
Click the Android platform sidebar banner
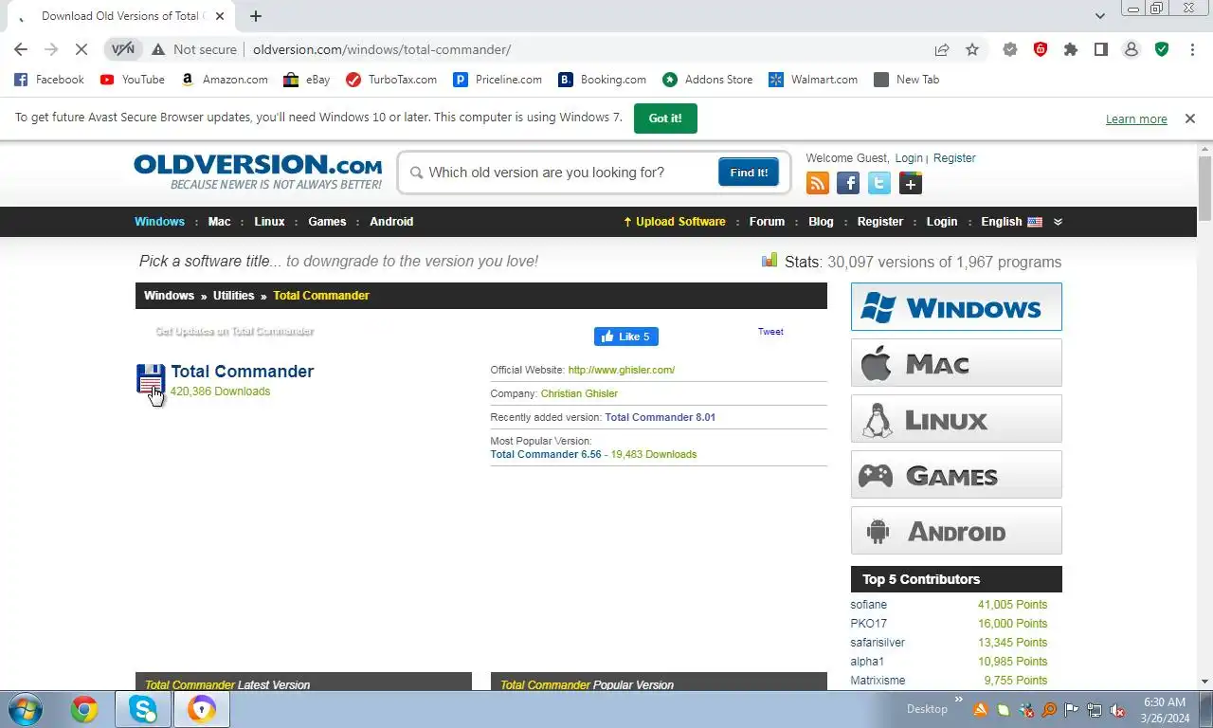956,531
